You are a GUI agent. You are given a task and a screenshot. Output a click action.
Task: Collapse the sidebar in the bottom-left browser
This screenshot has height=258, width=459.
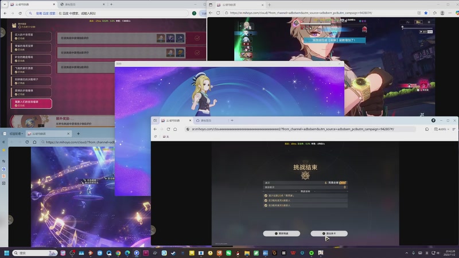pos(3,142)
